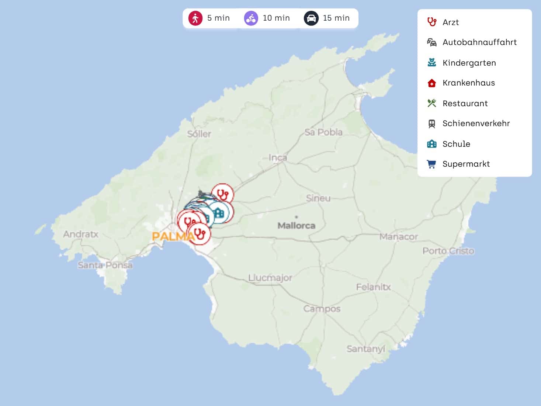The image size is (541, 406).
Task: Select the walking mode icon
Action: (x=195, y=18)
